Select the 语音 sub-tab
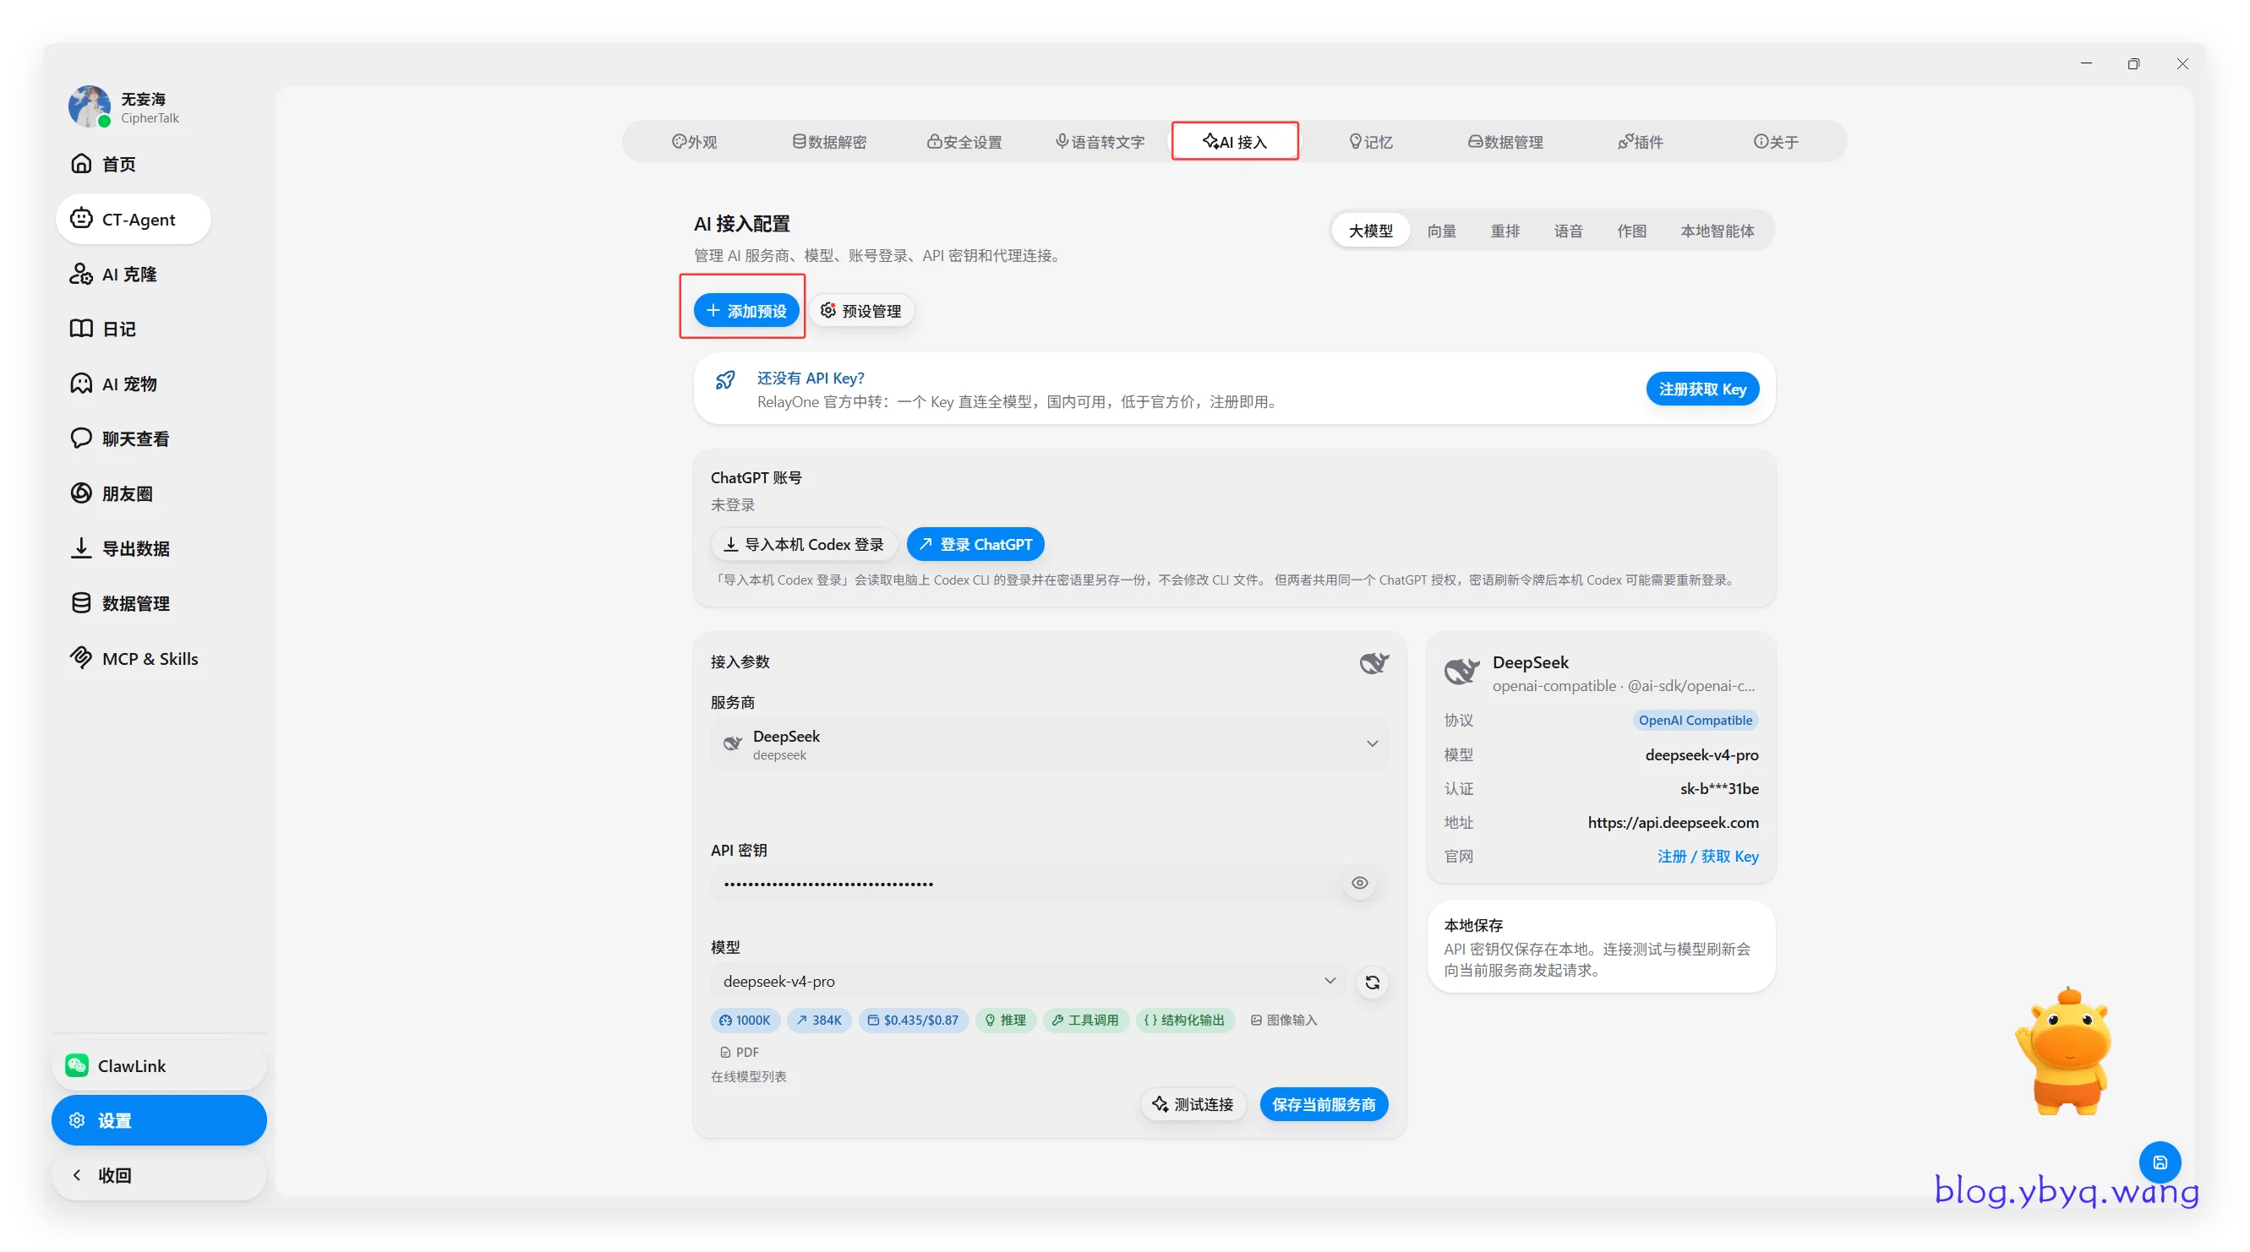Image resolution: width=2250 pixels, height=1252 pixels. (1568, 231)
